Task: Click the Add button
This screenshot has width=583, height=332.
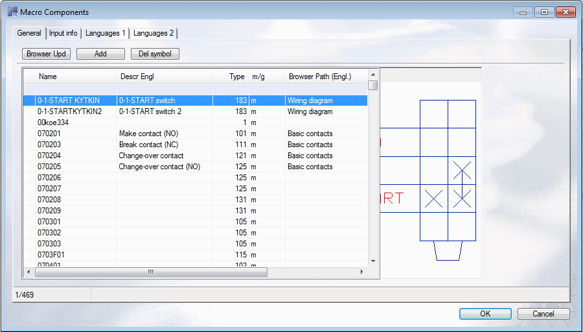Action: tap(100, 54)
